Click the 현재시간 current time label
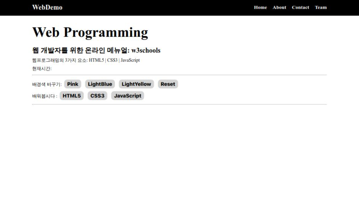The height and width of the screenshot is (222, 359). tap(42, 69)
